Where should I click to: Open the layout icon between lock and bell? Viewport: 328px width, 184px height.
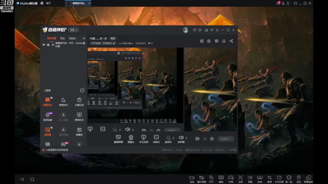[216, 41]
